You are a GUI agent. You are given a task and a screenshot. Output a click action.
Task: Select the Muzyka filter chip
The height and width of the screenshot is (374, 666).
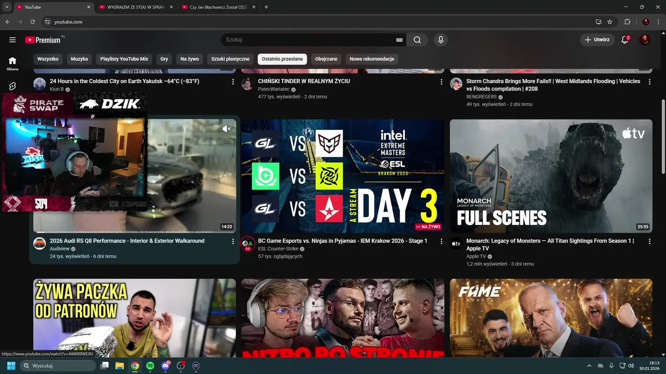(79, 59)
